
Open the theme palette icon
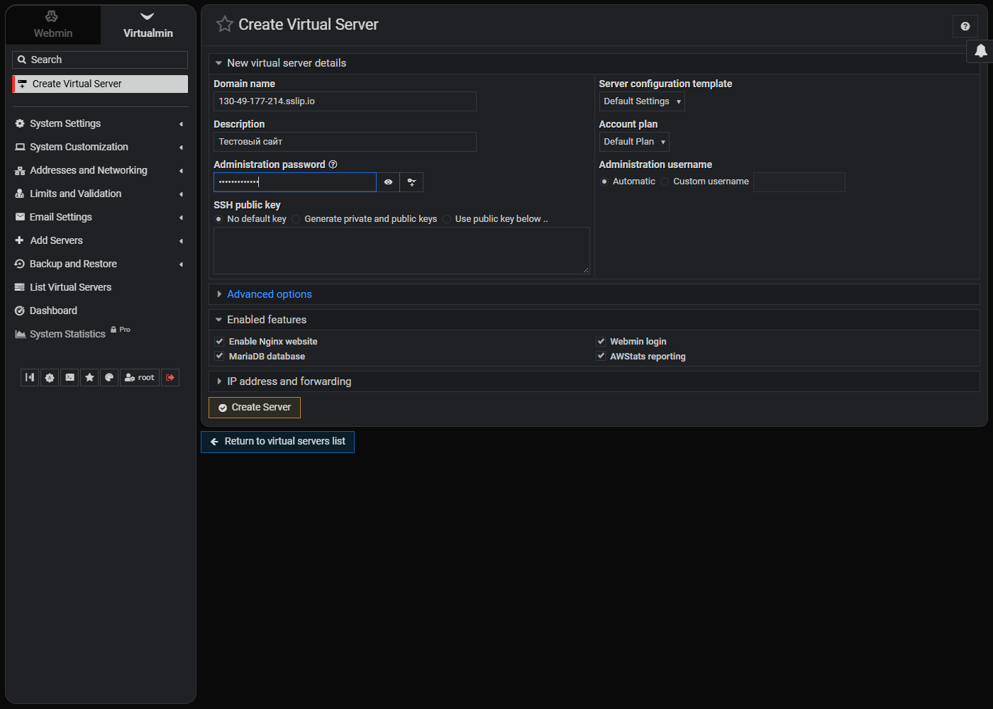pyautogui.click(x=109, y=378)
